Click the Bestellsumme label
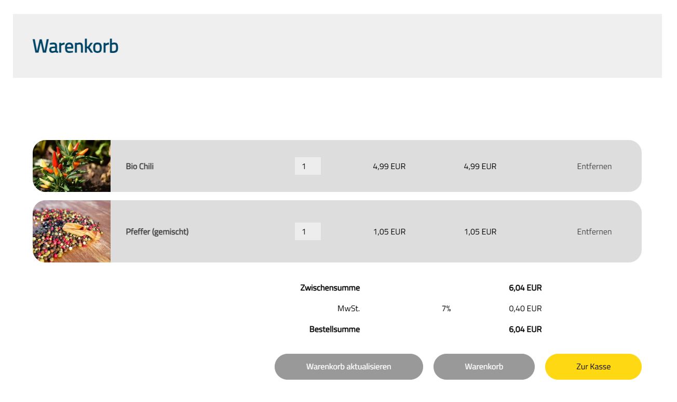 click(x=334, y=329)
